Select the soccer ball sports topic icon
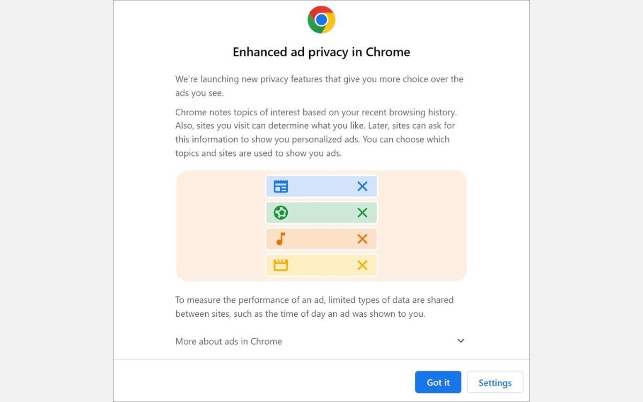This screenshot has height=402, width=643. (x=281, y=212)
